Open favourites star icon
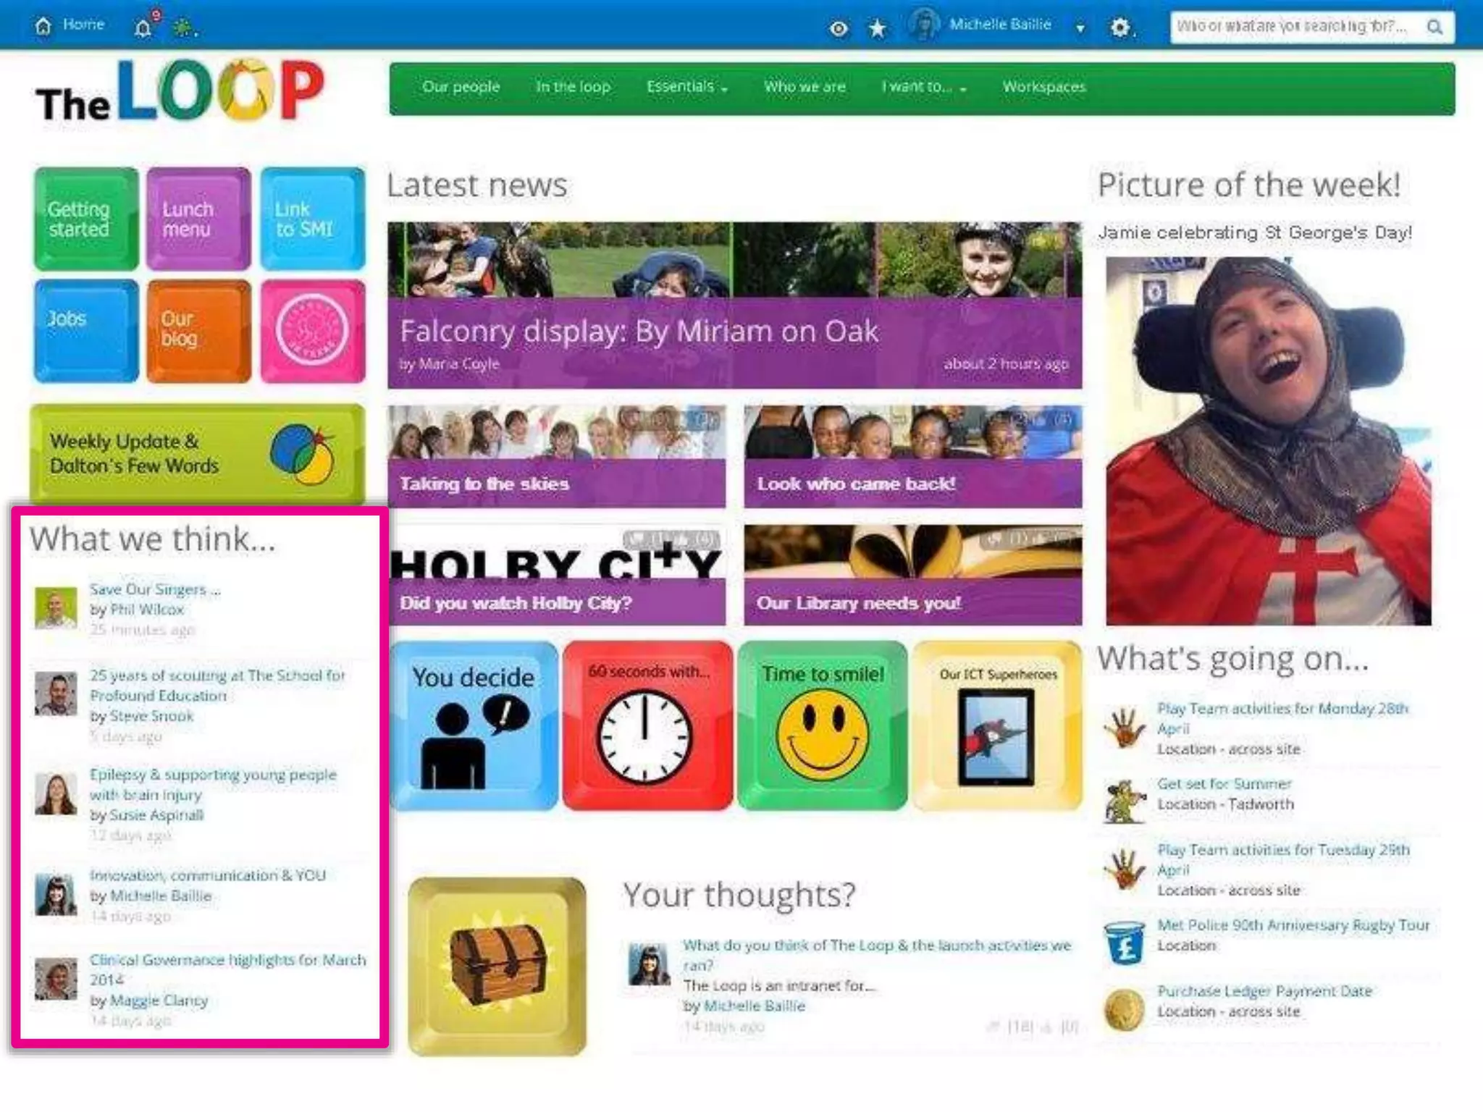1483x1112 pixels. [x=877, y=28]
